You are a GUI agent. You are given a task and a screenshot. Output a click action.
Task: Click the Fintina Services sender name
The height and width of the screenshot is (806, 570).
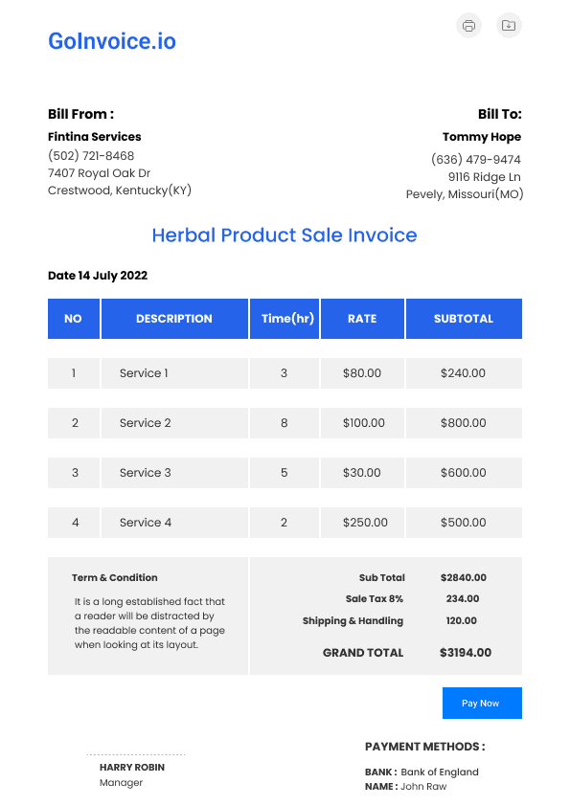pyautogui.click(x=94, y=137)
